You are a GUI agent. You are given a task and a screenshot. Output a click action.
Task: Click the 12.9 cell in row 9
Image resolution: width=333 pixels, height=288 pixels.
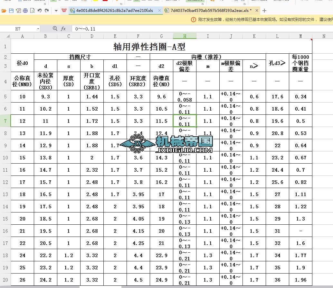pyautogui.click(x=45, y=146)
